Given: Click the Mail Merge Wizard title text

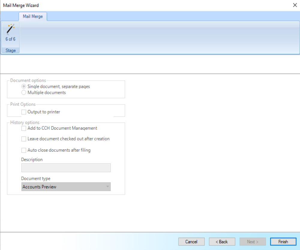Looking at the screenshot, I should pos(21,5).
